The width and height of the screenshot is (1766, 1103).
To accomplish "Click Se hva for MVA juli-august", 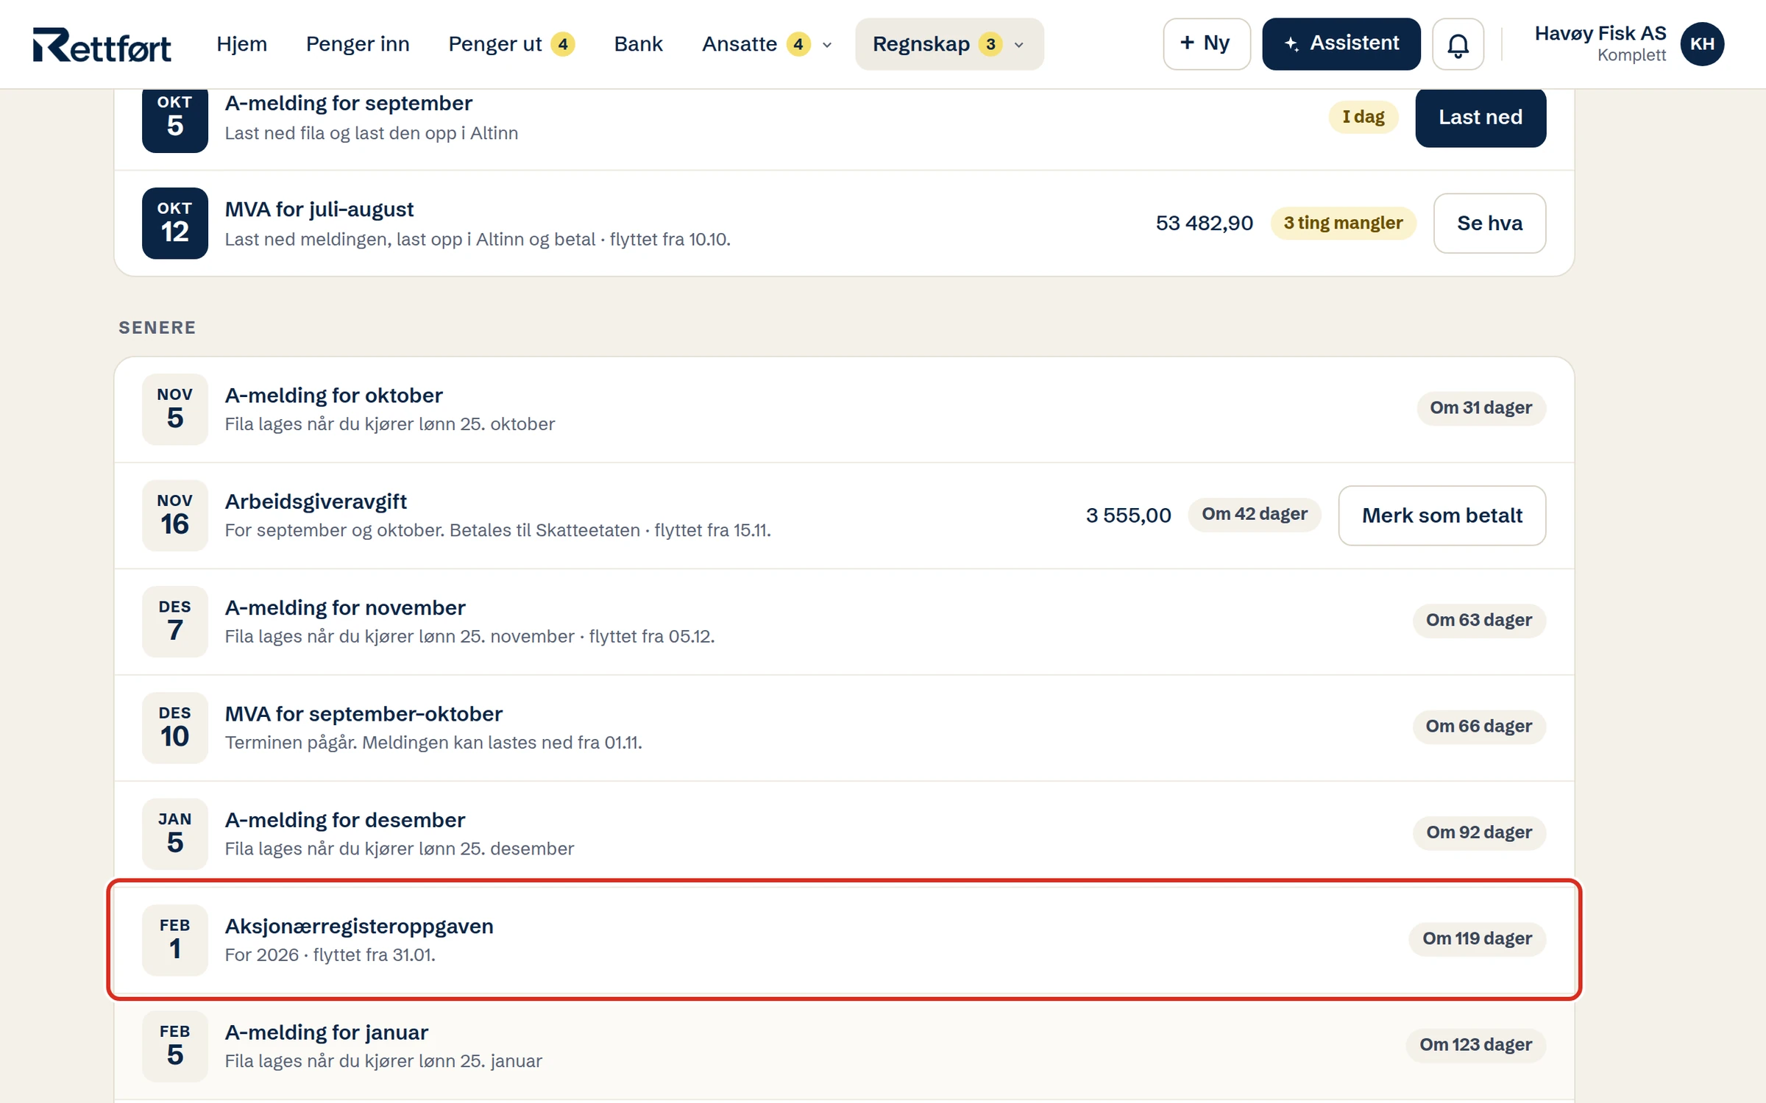I will tap(1489, 224).
